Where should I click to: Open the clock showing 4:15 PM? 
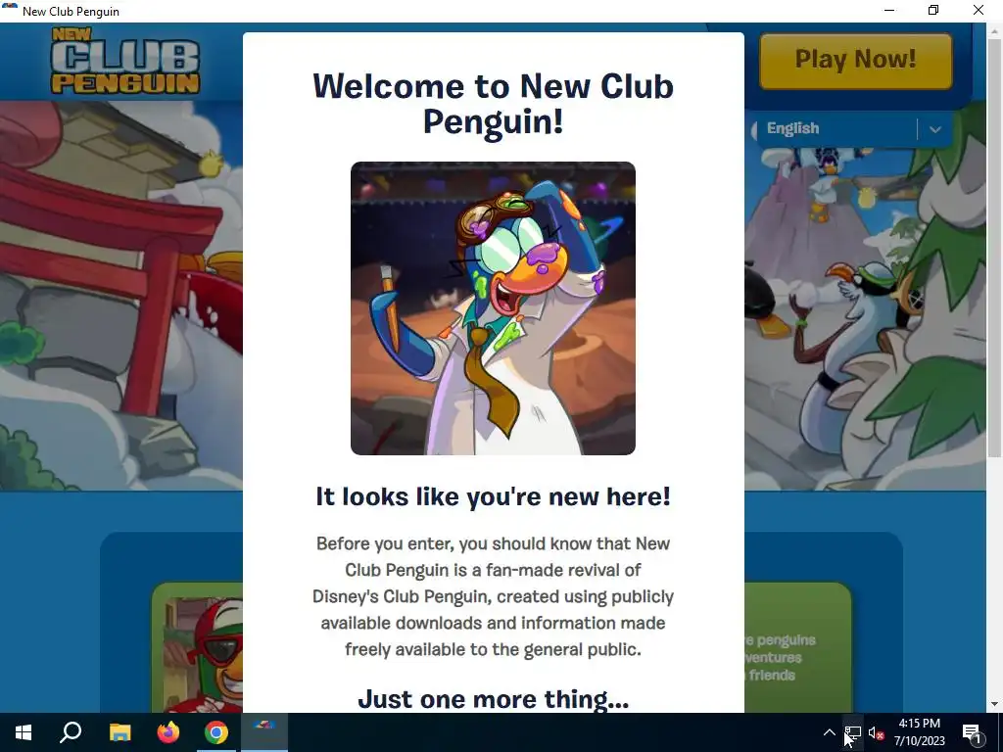[919, 732]
